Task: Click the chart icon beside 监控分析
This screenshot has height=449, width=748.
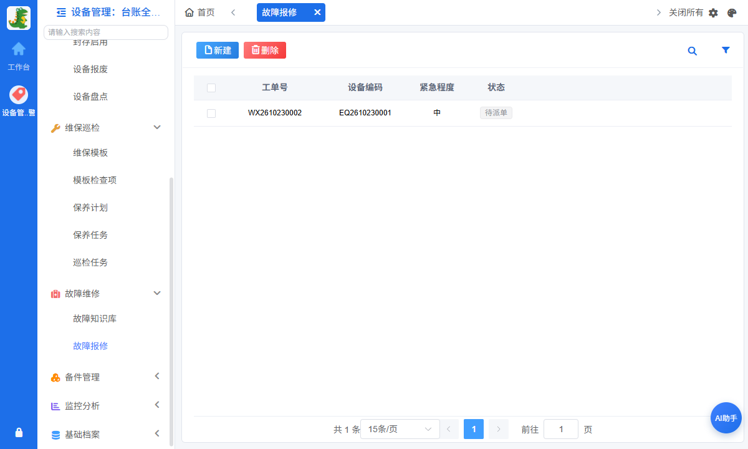Action: [55, 406]
